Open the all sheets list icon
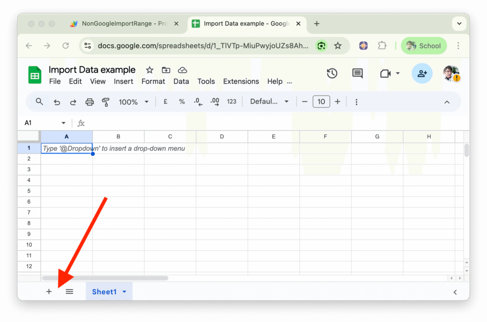The image size is (487, 322). point(69,292)
